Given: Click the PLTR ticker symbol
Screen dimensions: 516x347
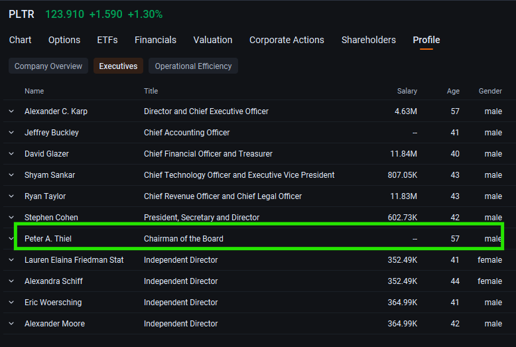Looking at the screenshot, I should [21, 14].
